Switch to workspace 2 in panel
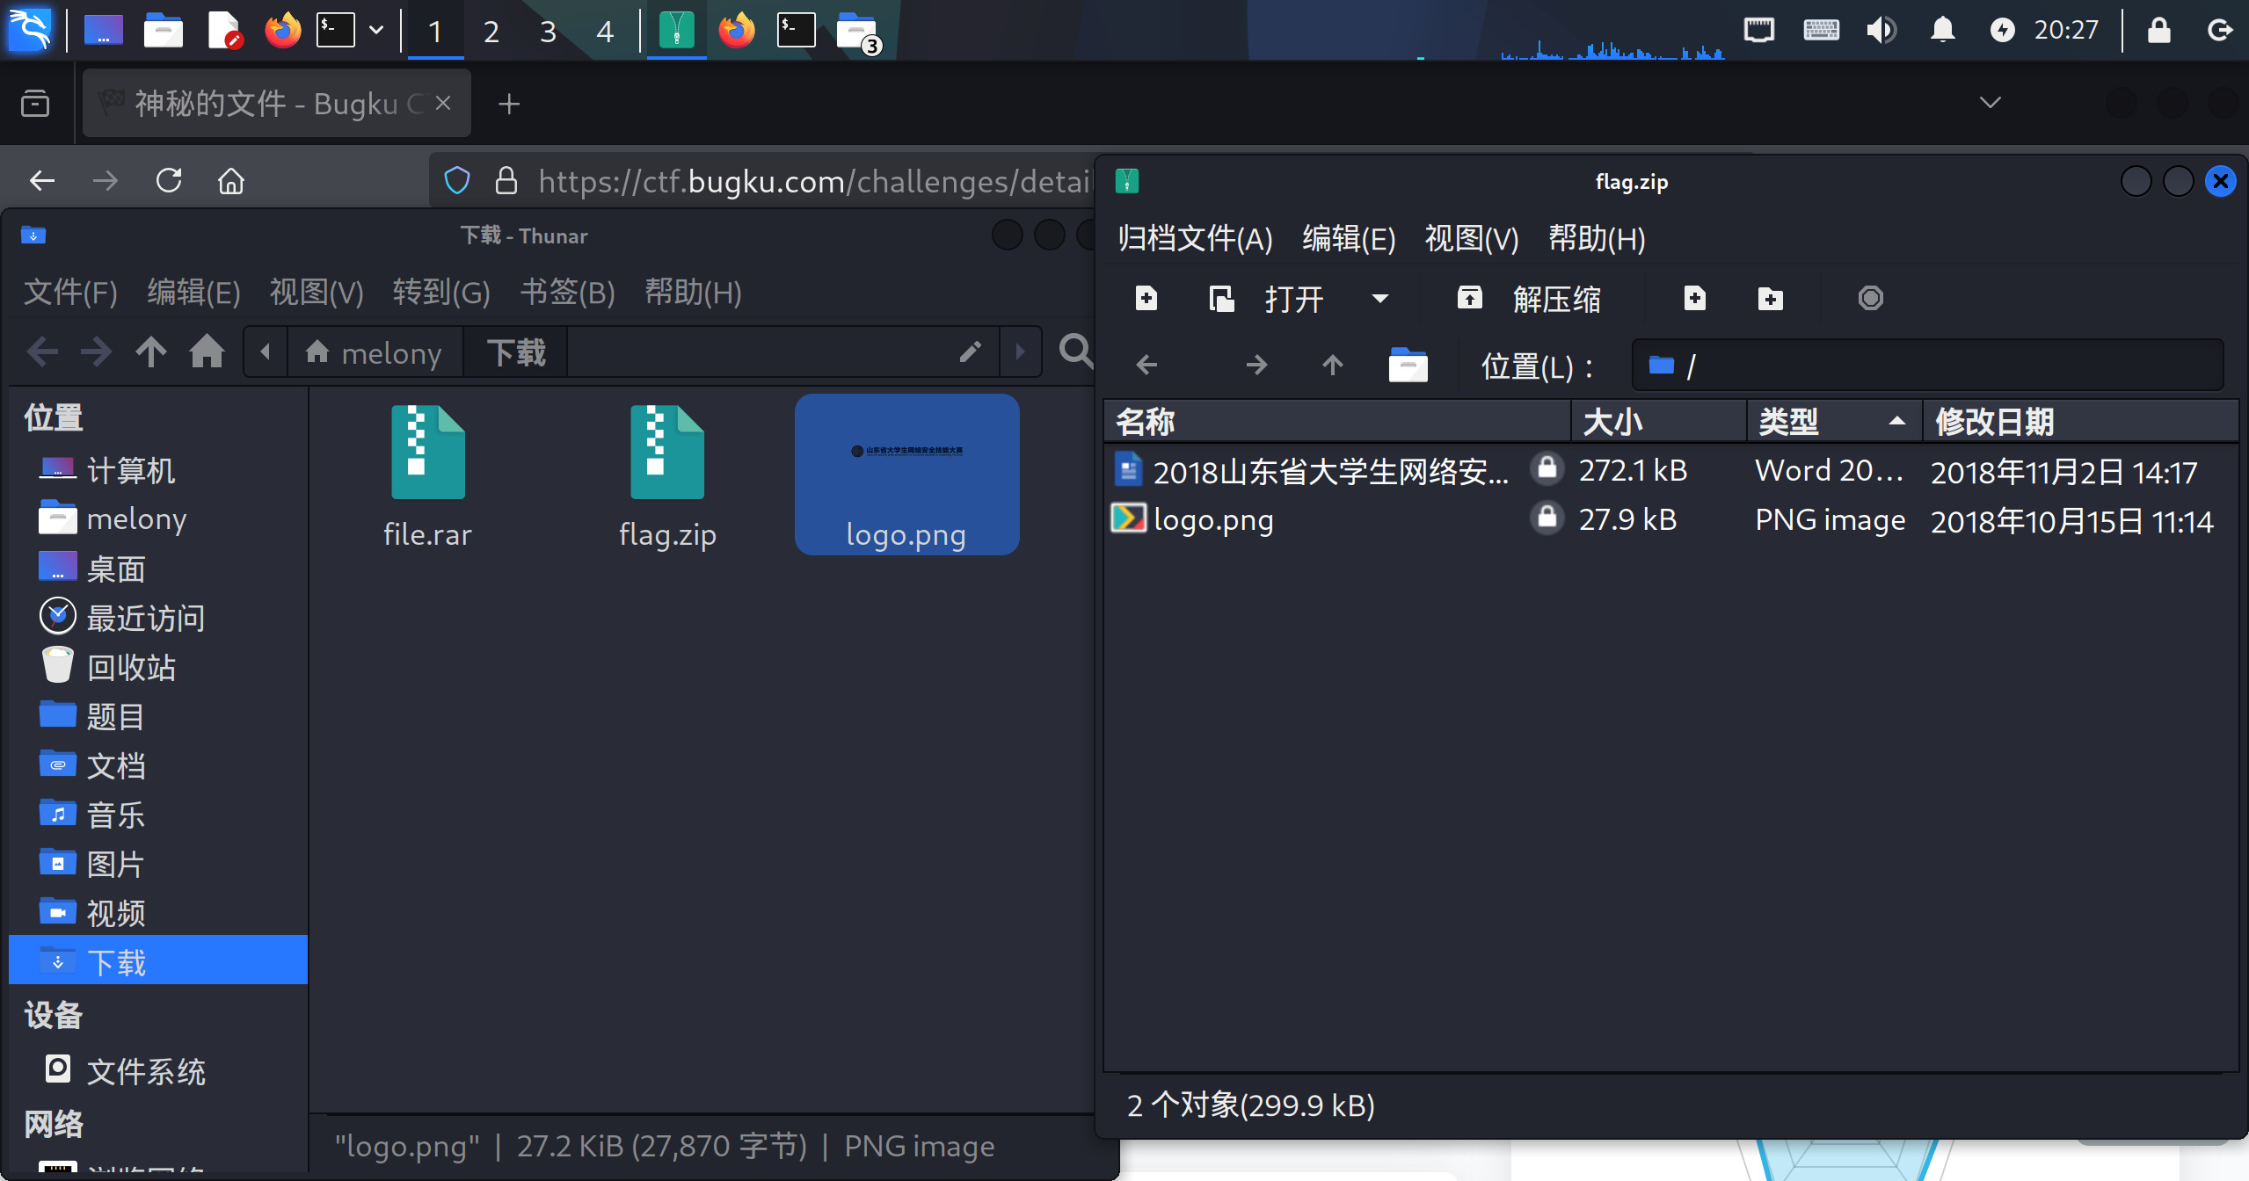2249x1181 pixels. (x=491, y=32)
